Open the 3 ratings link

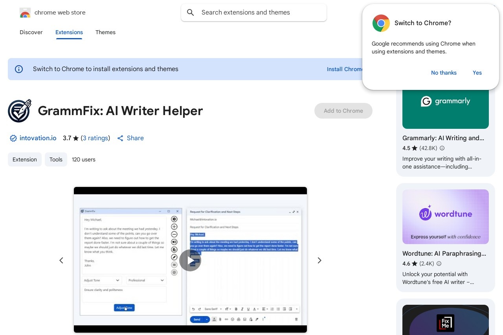coord(95,138)
